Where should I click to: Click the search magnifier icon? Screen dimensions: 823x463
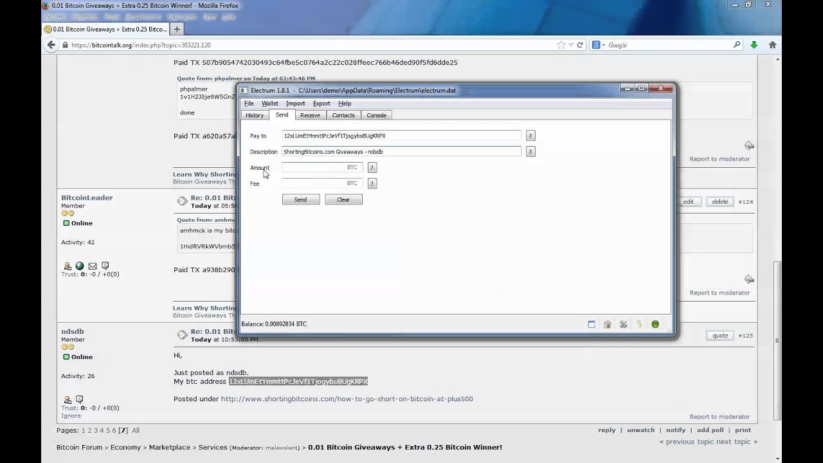click(x=737, y=45)
